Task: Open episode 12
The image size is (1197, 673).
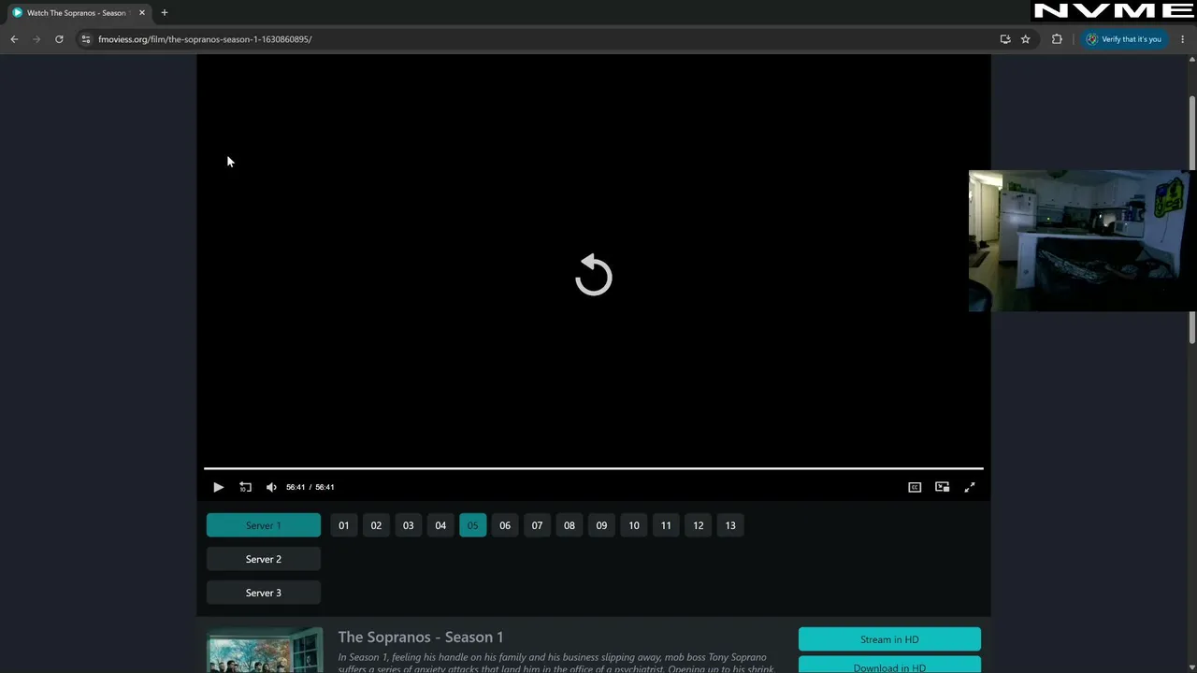Action: click(699, 525)
